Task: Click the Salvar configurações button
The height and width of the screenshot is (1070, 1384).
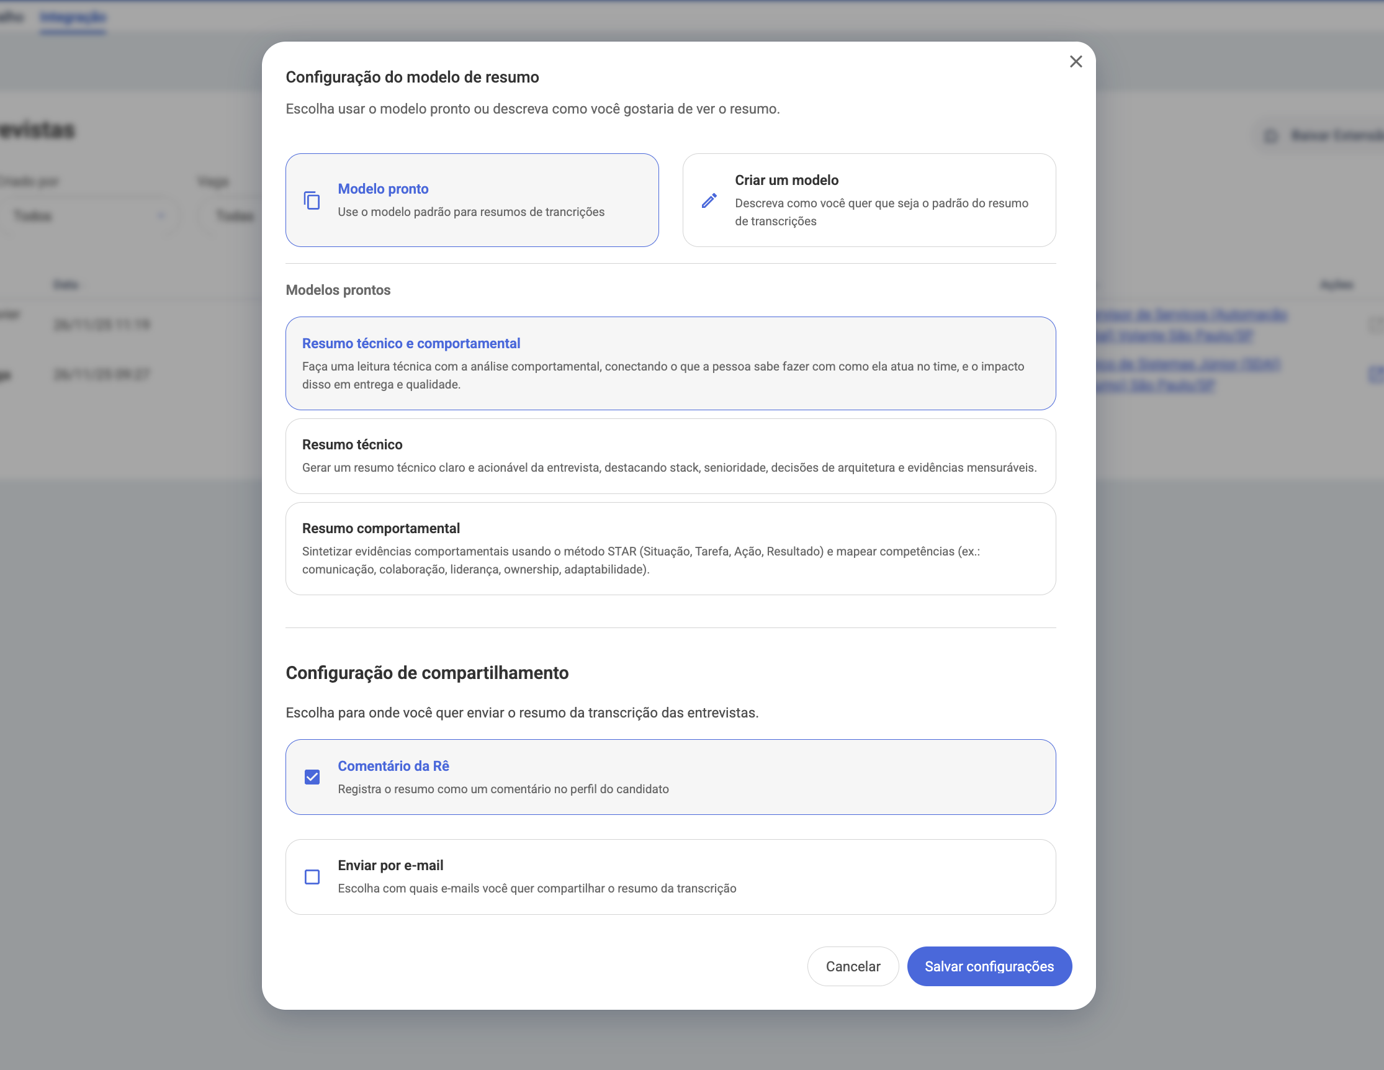Action: pos(989,966)
